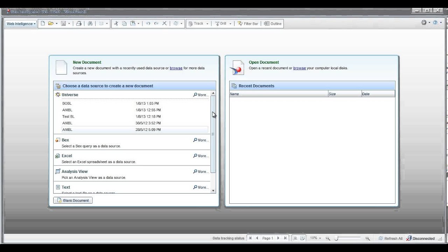448x252 pixels.
Task: Expand the Save dropdown arrow
Action: (x=69, y=24)
